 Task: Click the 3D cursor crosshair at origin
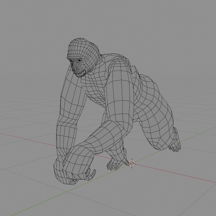[x=132, y=163]
